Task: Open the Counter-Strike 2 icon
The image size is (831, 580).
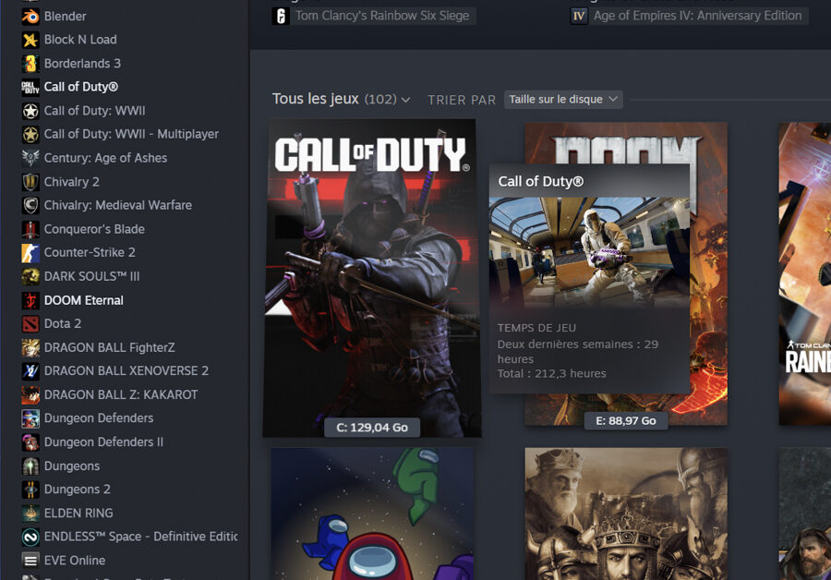Action: tap(30, 253)
